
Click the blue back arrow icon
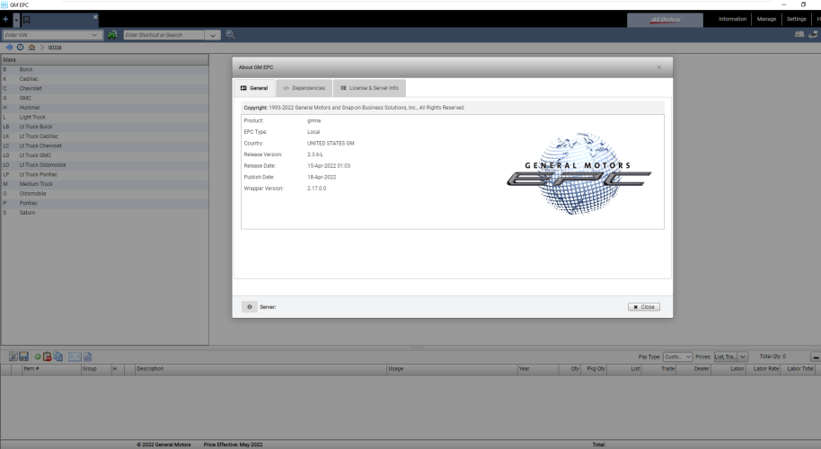click(9, 47)
